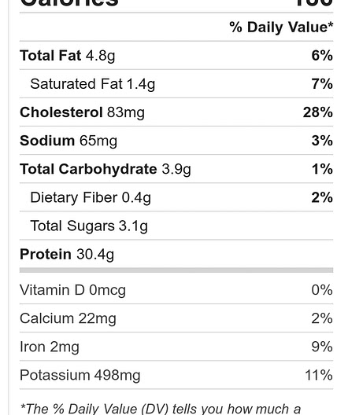
Task: Click the 7% saturated fat value
Action: (322, 84)
